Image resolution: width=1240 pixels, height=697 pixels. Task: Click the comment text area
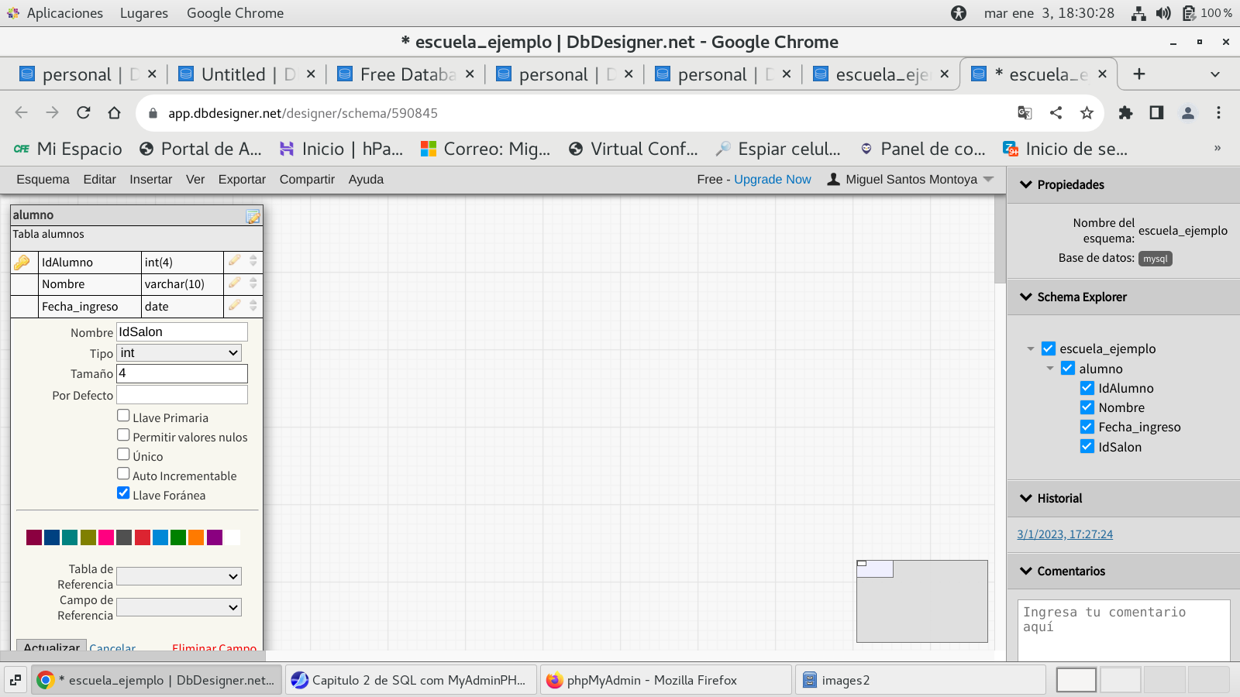click(1123, 628)
